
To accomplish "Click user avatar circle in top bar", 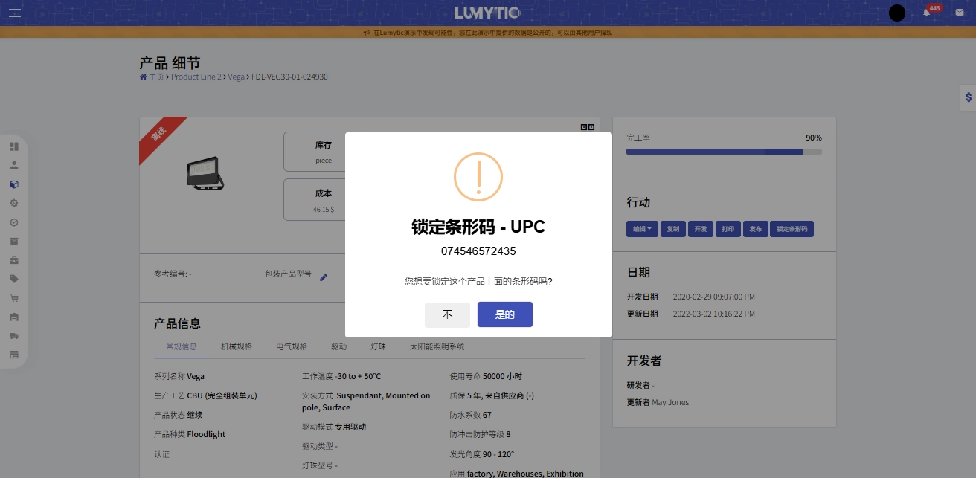I will (x=897, y=13).
